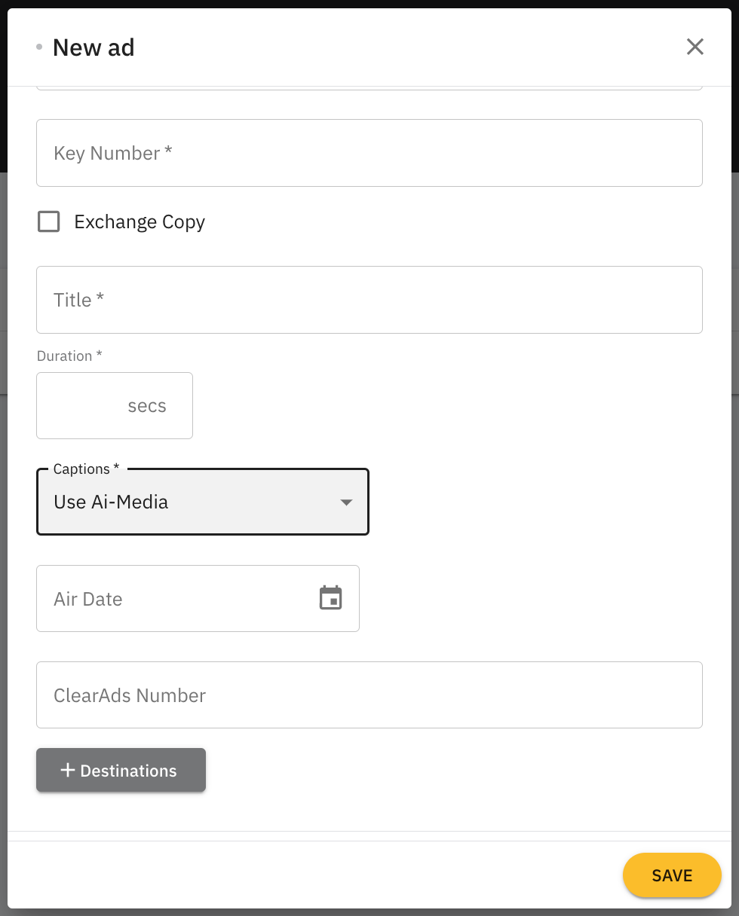
Task: Click the New ad dialog heading
Action: 94,47
